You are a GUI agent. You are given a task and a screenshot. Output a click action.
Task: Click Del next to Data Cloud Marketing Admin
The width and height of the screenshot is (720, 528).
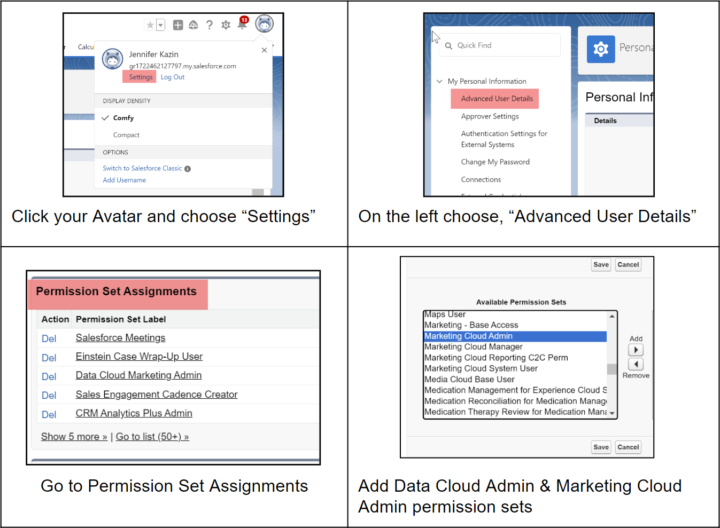pos(49,376)
